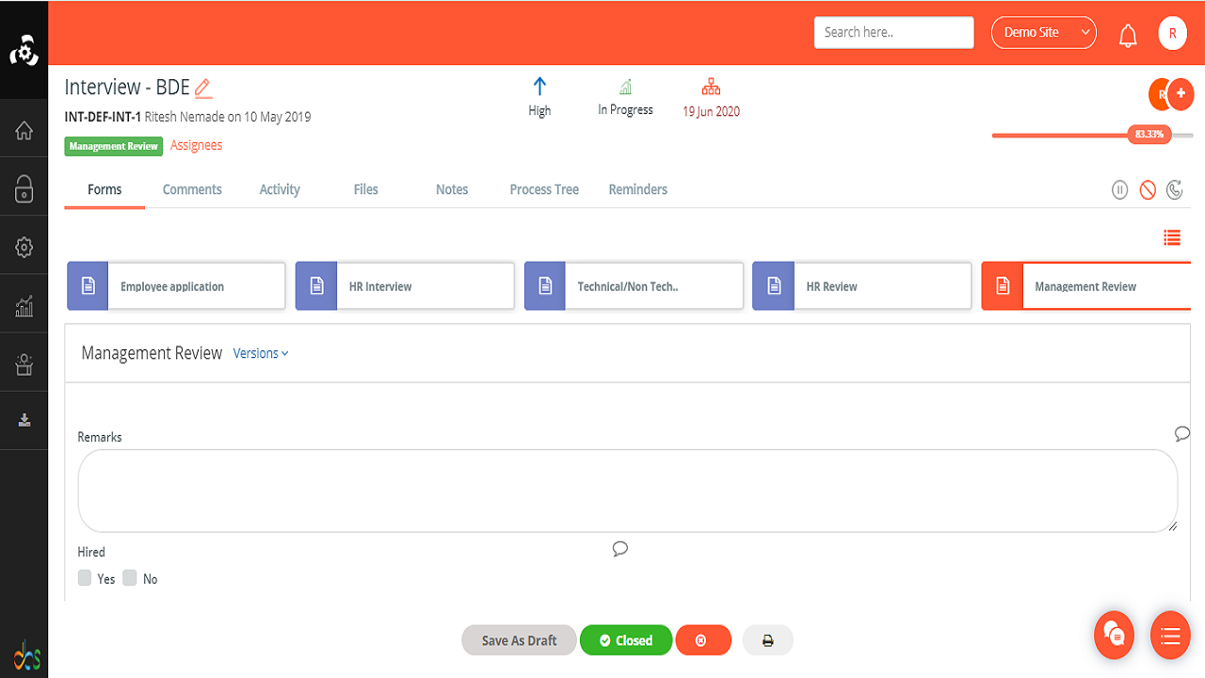Click the INT-DEF-INT-1 identifier text

click(103, 117)
